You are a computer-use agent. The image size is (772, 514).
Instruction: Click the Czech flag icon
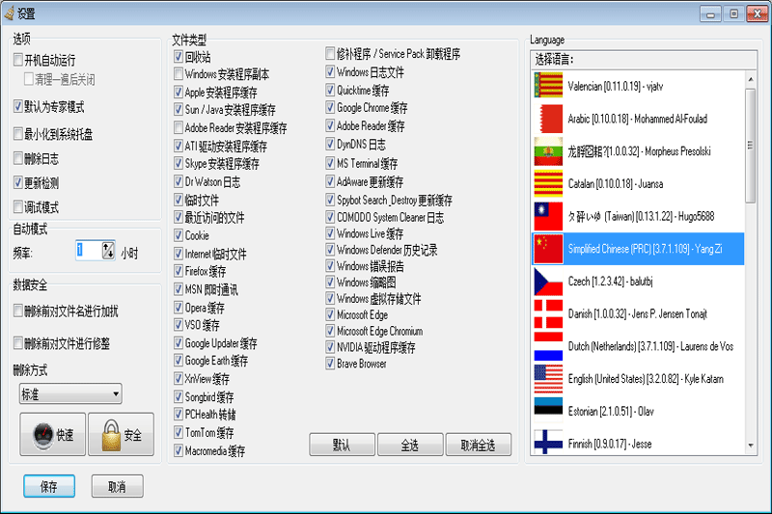(x=548, y=281)
